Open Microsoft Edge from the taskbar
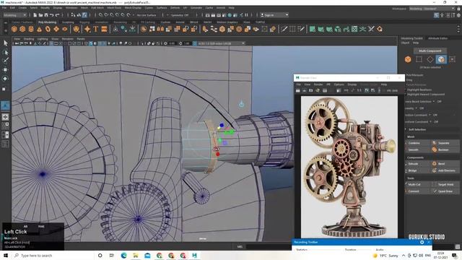Screen dimensions: 462x260 tap(123, 255)
